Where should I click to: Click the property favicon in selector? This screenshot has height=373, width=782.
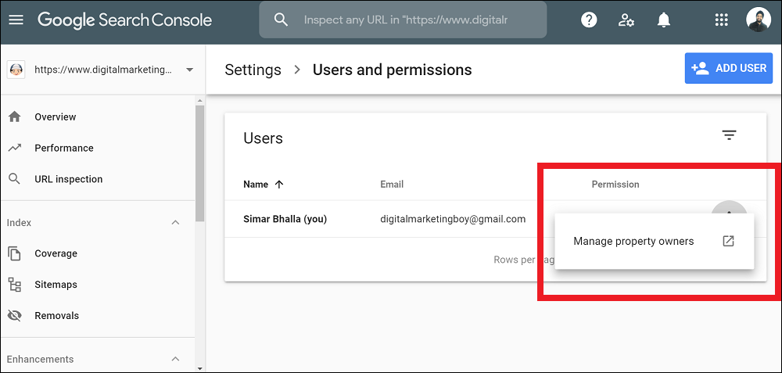[x=16, y=70]
